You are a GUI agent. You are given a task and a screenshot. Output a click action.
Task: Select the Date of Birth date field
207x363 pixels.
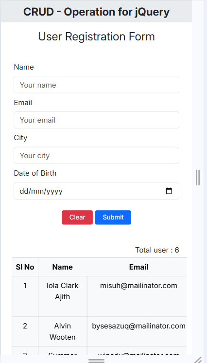96,191
